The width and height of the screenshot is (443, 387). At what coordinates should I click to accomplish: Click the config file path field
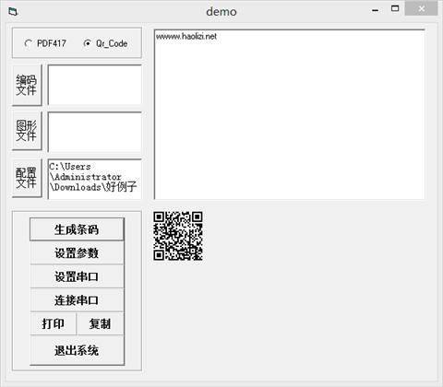(x=95, y=179)
